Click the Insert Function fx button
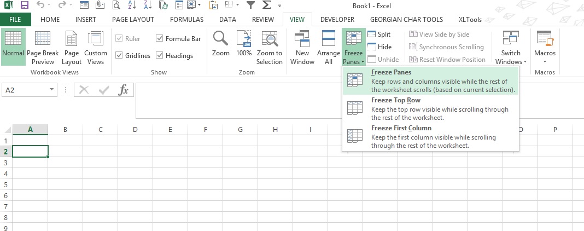Image resolution: width=584 pixels, height=231 pixels. coord(123,90)
